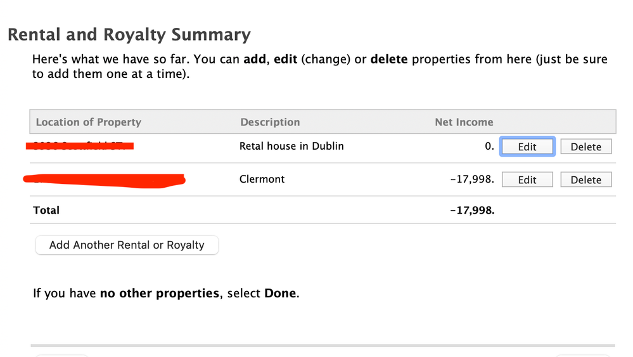This screenshot has width=633, height=357.
Task: Click the bold word delete in the intro
Action: point(390,60)
